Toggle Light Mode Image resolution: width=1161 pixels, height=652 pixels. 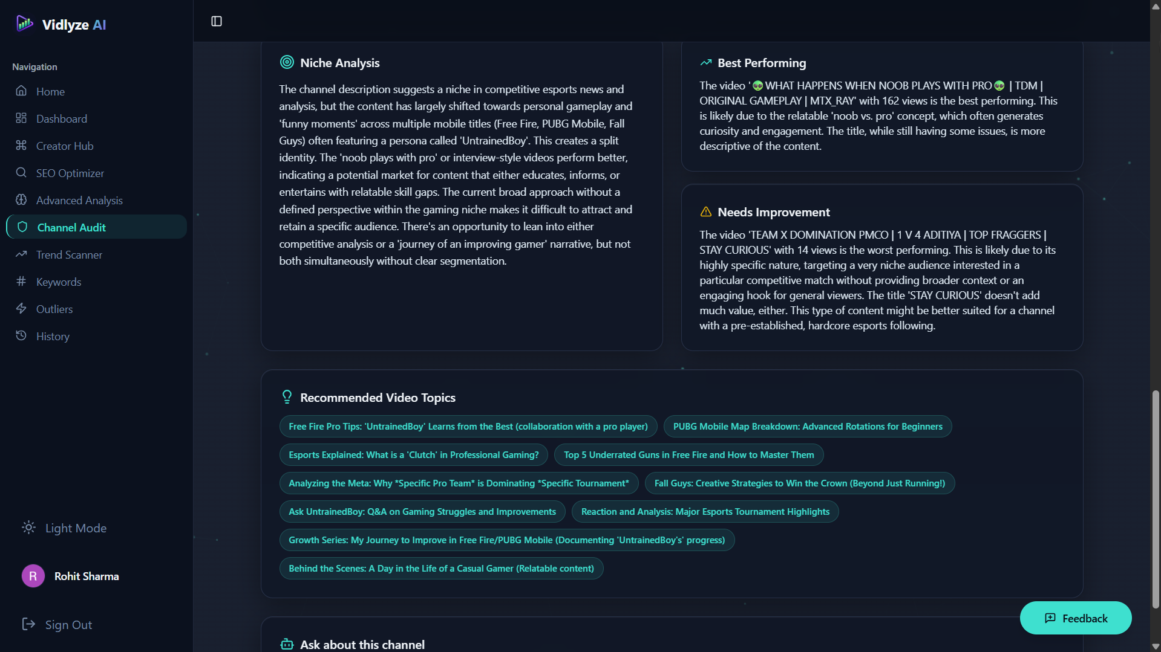click(x=64, y=528)
